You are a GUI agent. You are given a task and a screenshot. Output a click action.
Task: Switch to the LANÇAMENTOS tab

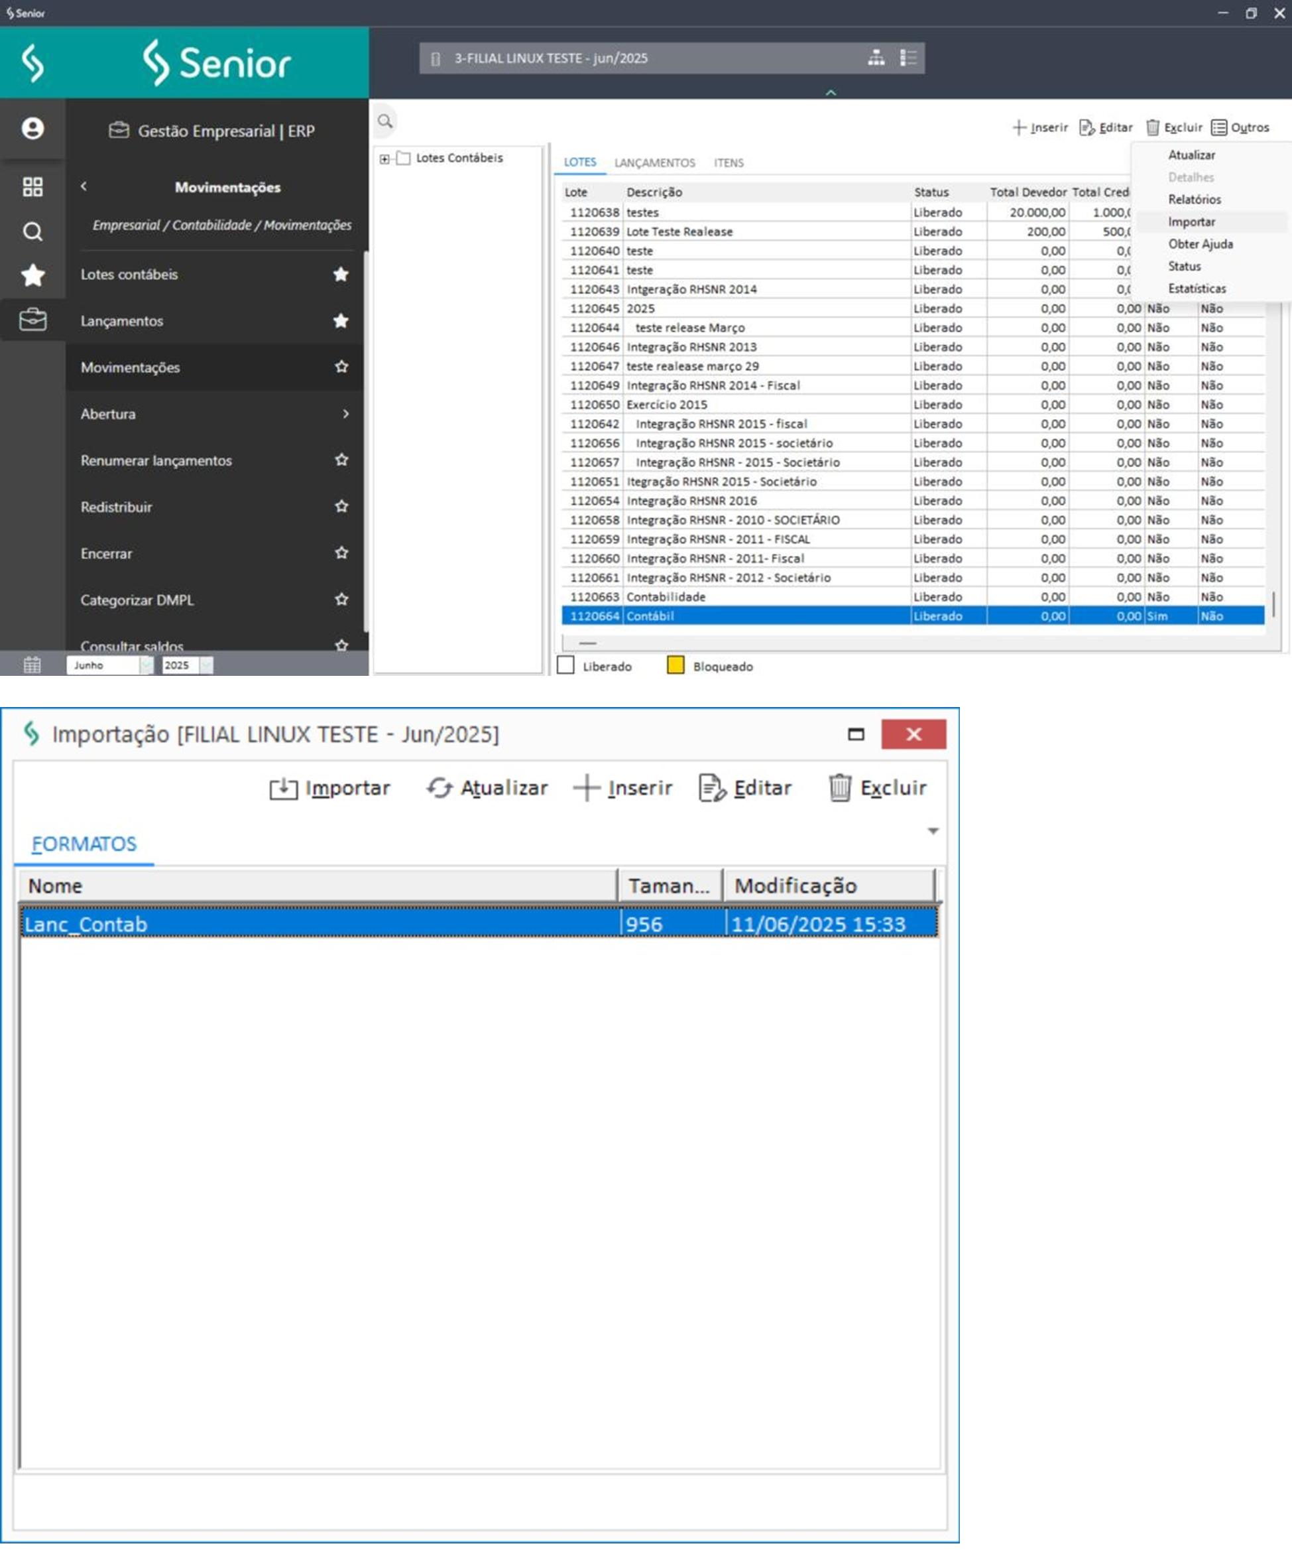click(654, 163)
